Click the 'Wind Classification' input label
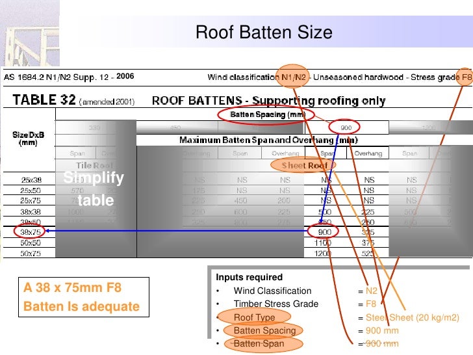 point(272,291)
